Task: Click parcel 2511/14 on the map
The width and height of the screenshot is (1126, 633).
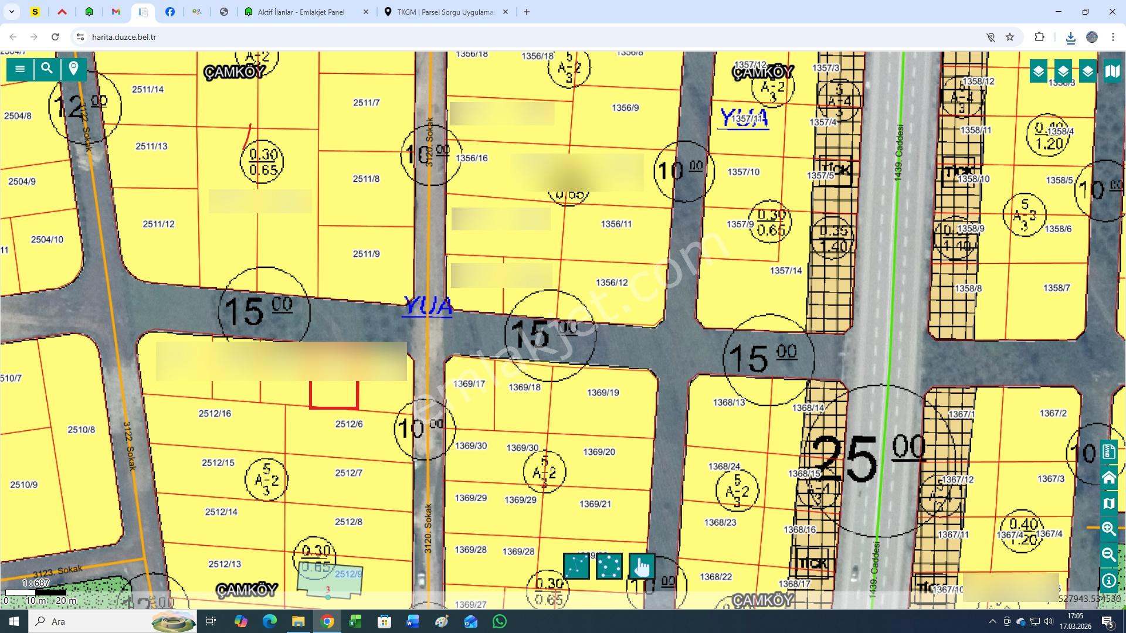Action: tap(148, 90)
